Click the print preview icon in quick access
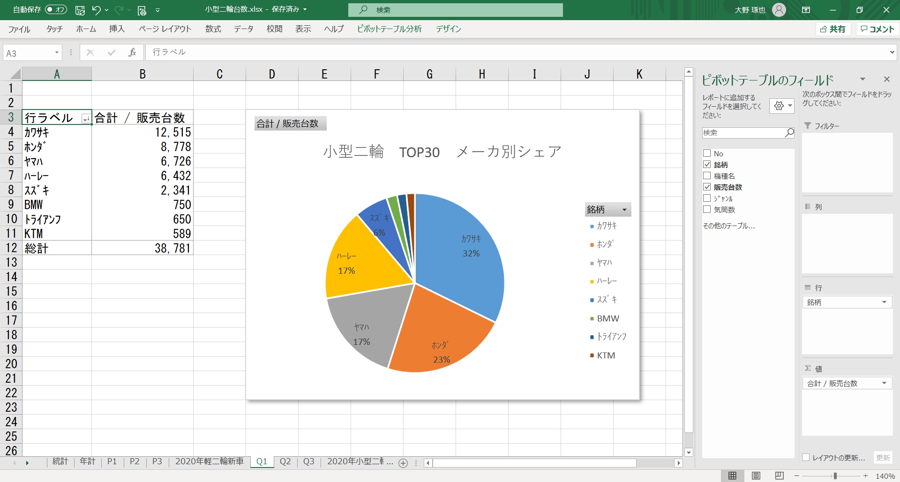 [x=142, y=10]
